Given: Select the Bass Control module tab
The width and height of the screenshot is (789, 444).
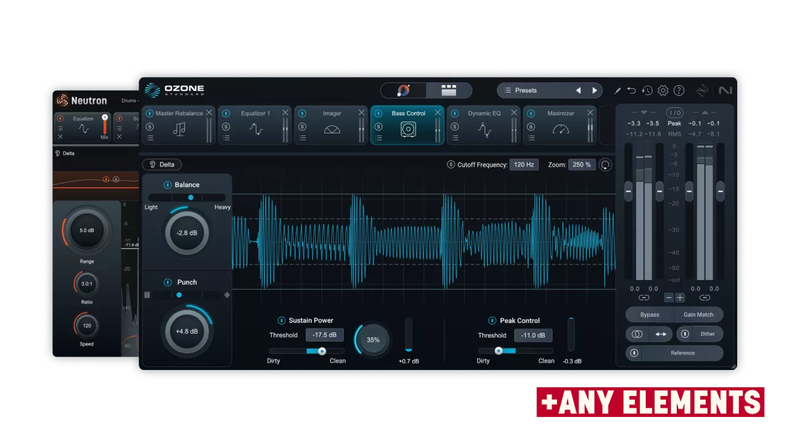Looking at the screenshot, I should 408,113.
